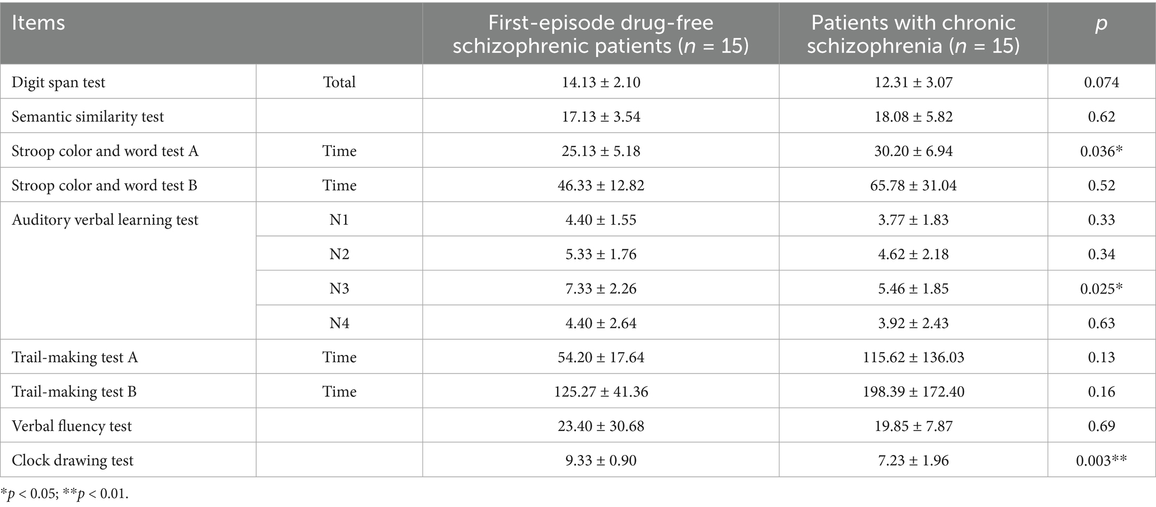Select the Trail-making test A label
This screenshot has width=1156, height=507.
coord(75,358)
